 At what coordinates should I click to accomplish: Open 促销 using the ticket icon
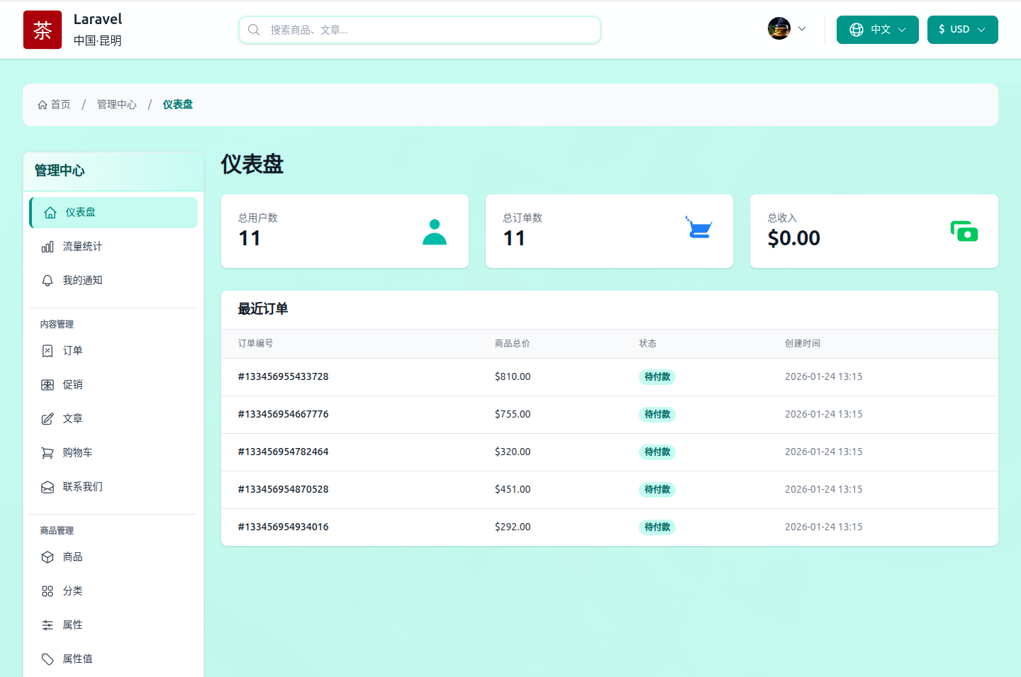[x=48, y=384]
